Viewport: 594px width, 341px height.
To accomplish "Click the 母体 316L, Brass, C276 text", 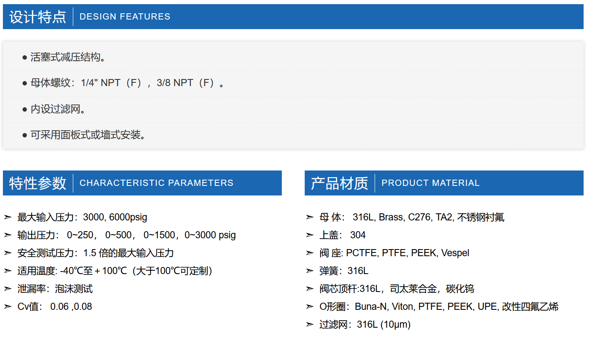I will coord(411,217).
